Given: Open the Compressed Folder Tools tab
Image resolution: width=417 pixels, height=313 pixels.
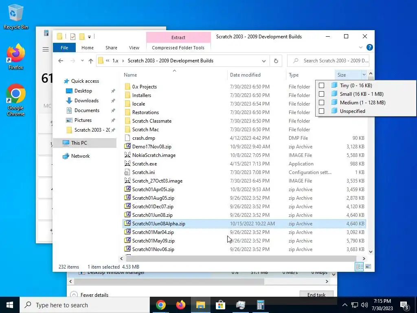Looking at the screenshot, I should tap(178, 48).
